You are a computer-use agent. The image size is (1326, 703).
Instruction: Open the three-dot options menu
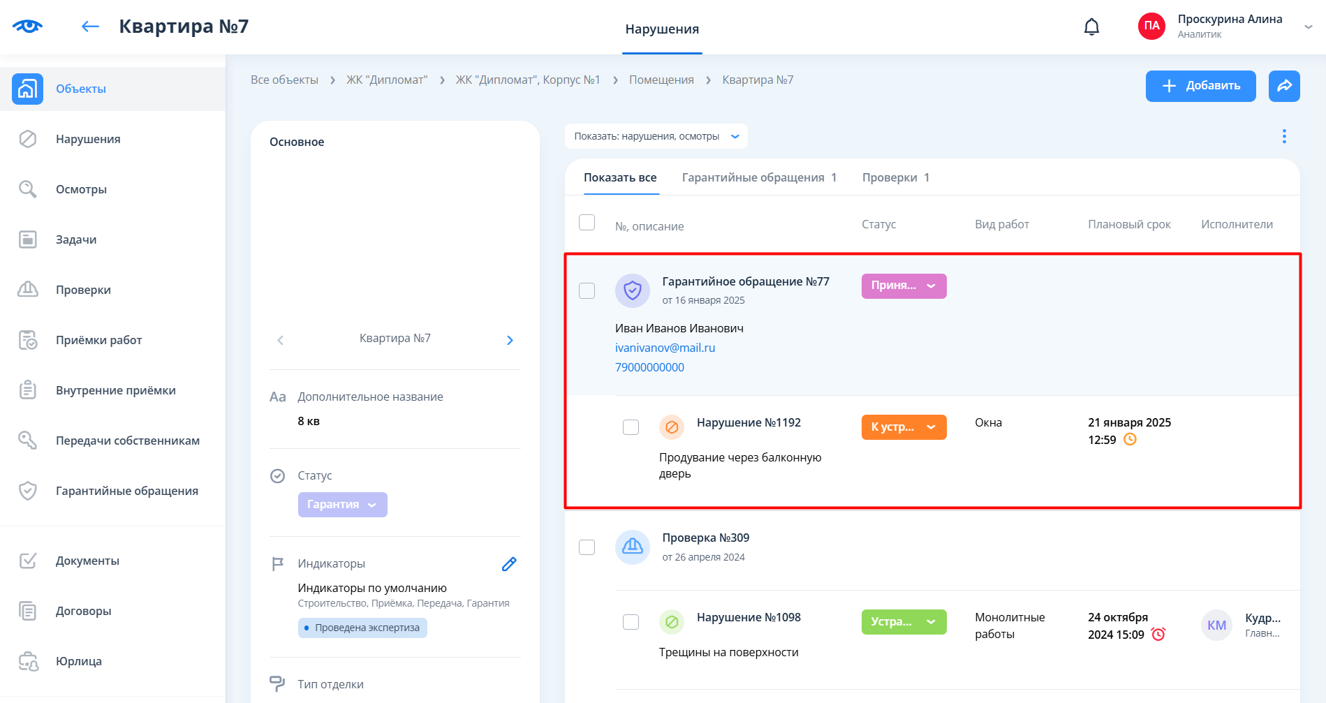[x=1283, y=136]
